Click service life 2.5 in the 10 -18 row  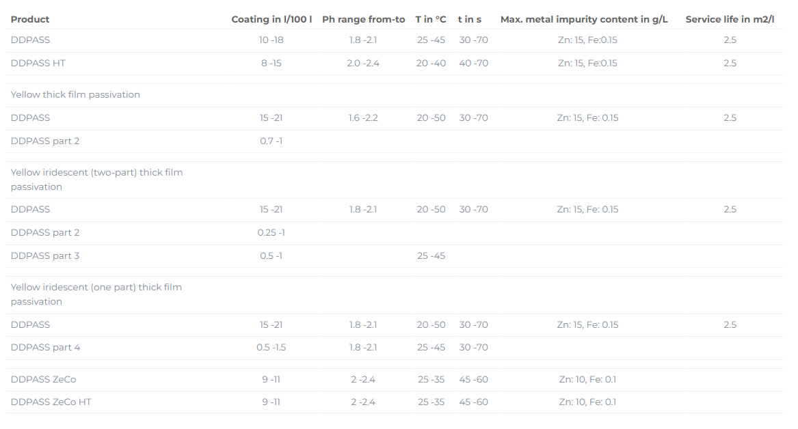730,40
